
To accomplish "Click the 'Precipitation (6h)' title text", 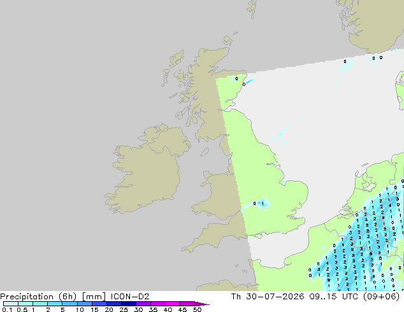I will (38, 297).
